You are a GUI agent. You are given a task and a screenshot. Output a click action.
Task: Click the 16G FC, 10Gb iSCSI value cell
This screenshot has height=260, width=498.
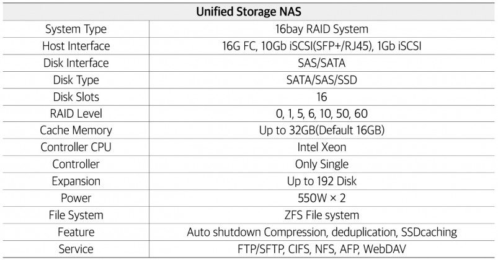(x=321, y=46)
